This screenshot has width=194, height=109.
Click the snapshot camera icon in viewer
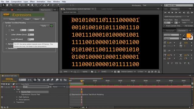92,72
